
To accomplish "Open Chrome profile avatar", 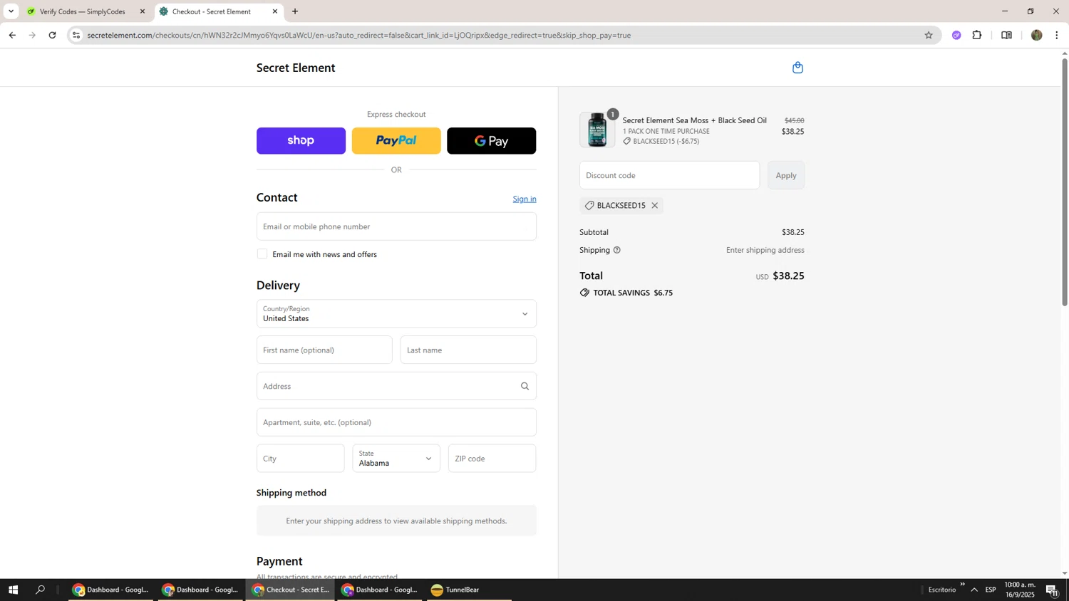I will (1036, 35).
